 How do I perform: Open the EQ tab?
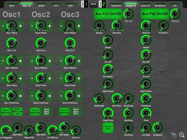(175, 5)
